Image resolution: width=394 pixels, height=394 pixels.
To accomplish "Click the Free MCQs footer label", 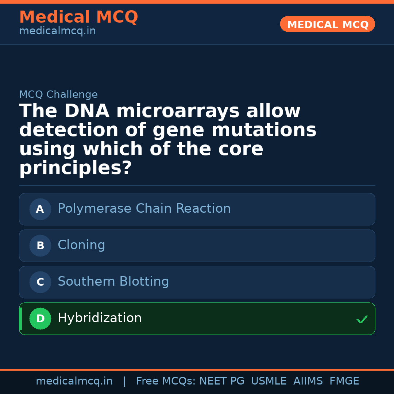I will [166, 381].
